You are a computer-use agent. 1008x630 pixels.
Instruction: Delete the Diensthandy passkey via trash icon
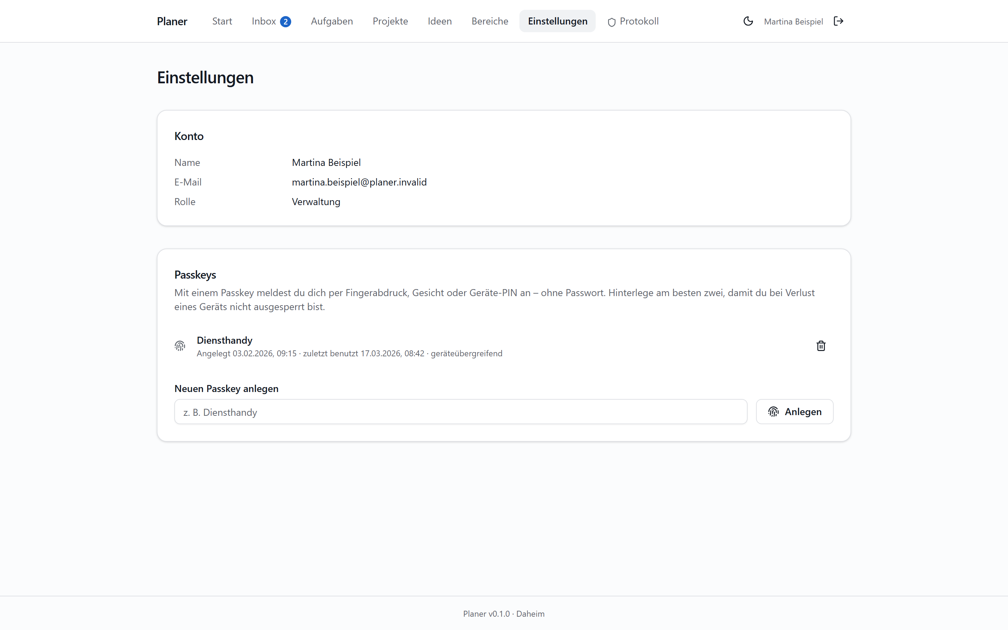(x=820, y=346)
